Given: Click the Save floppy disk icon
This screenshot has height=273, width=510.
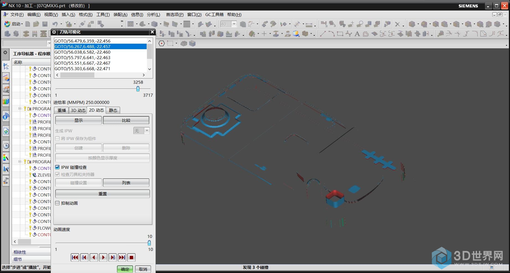Looking at the screenshot, I should (45, 24).
